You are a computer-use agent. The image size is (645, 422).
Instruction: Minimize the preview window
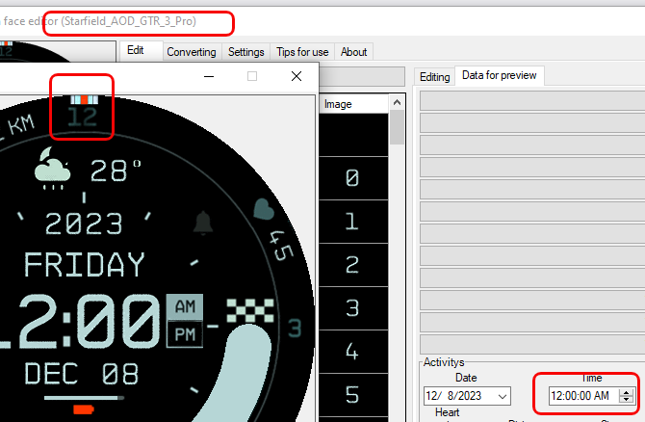coord(209,76)
